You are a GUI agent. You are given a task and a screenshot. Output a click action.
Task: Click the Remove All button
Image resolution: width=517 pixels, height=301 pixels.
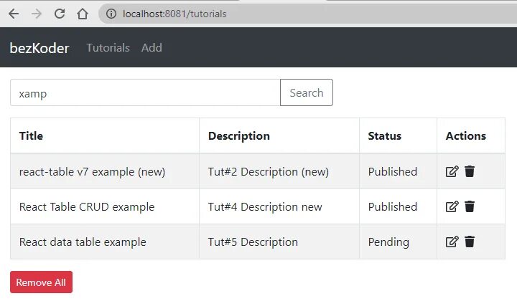tap(41, 282)
